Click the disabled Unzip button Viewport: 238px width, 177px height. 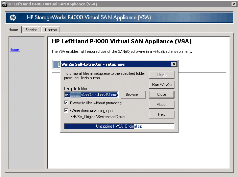tap(162, 75)
